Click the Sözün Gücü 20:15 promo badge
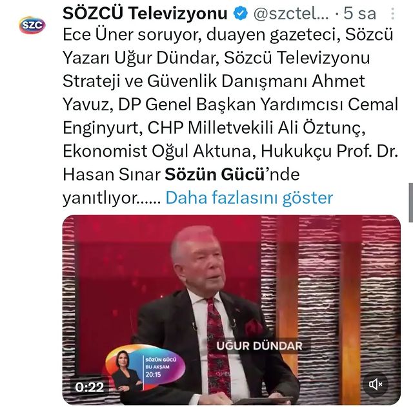The height and width of the screenshot is (407, 413). (x=145, y=368)
